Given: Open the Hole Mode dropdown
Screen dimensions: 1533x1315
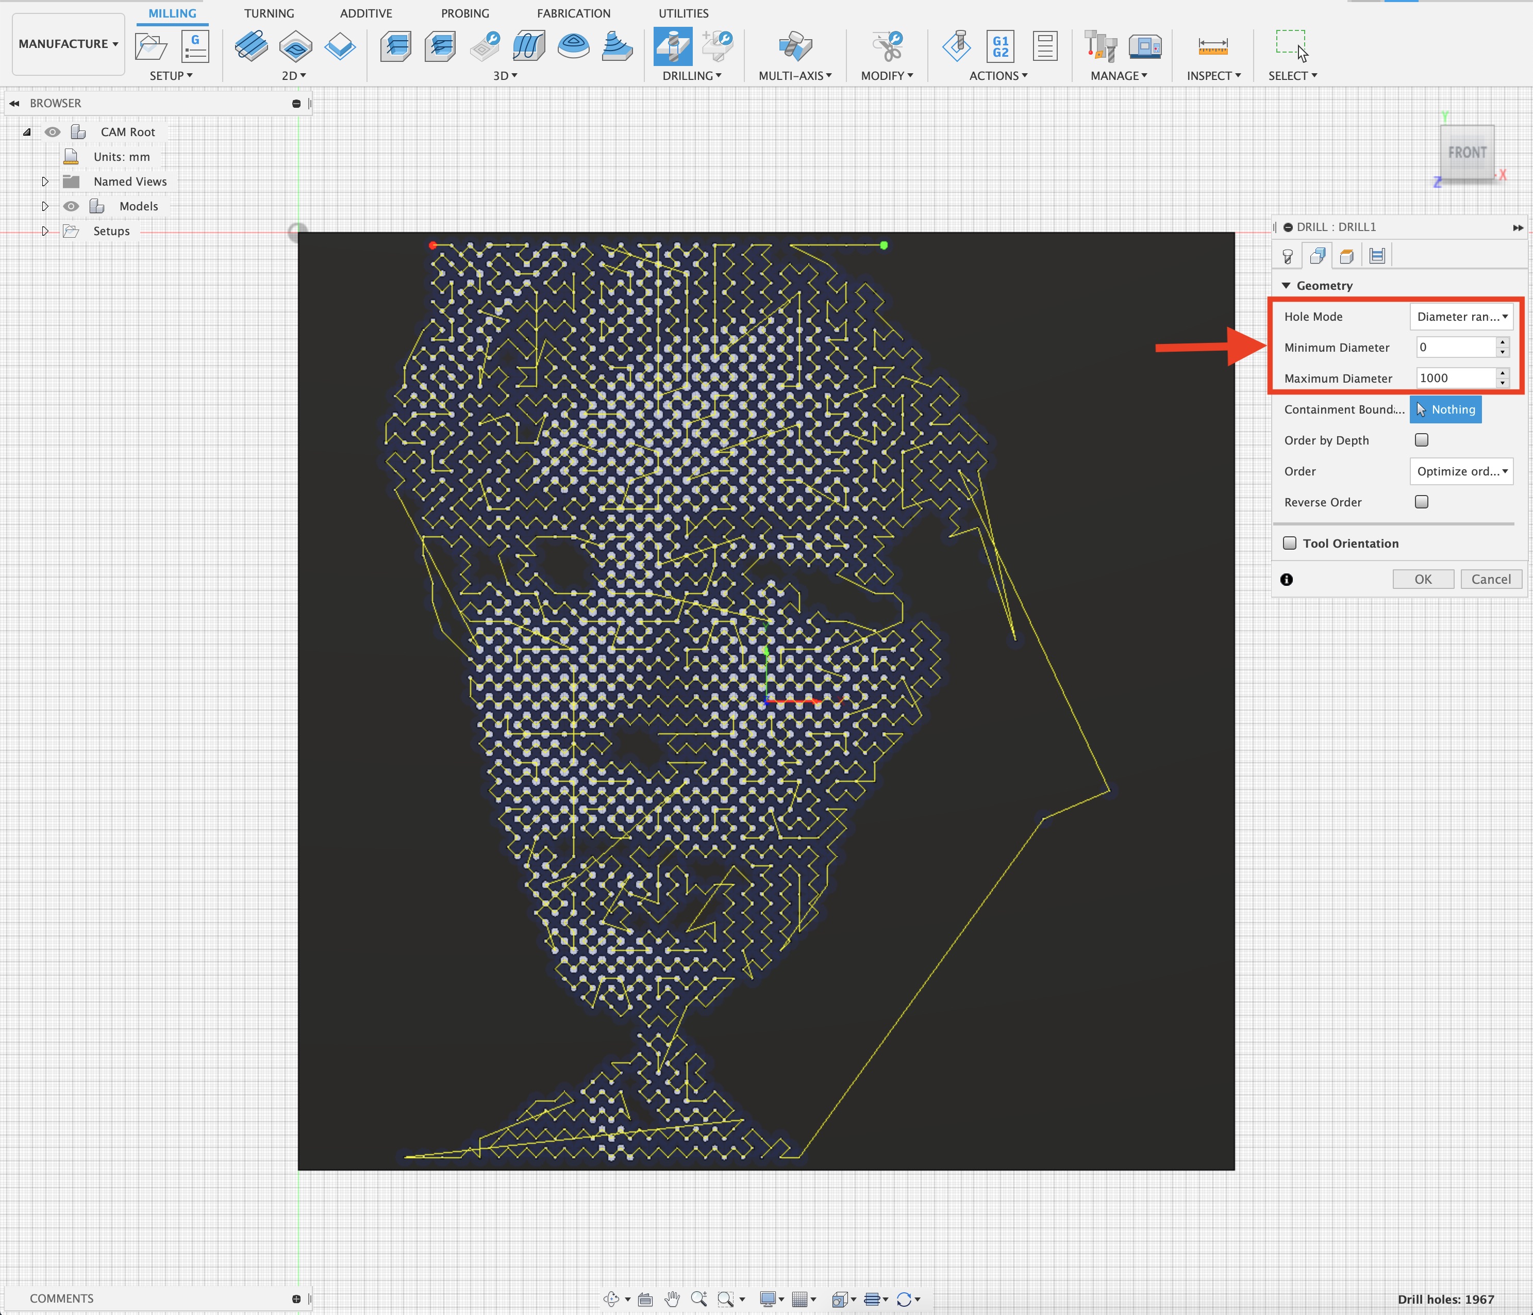Looking at the screenshot, I should click(x=1460, y=317).
